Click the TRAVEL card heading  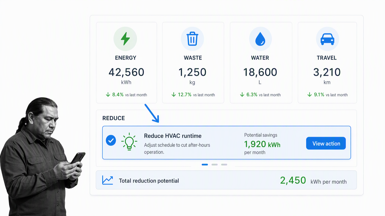[327, 58]
